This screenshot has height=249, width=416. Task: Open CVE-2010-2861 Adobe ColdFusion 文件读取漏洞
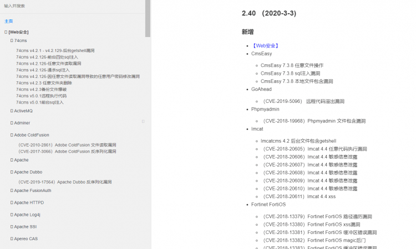(67, 145)
